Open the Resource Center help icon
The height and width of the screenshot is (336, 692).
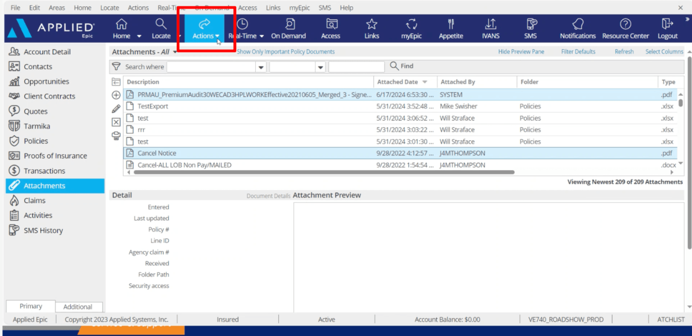coord(626,24)
